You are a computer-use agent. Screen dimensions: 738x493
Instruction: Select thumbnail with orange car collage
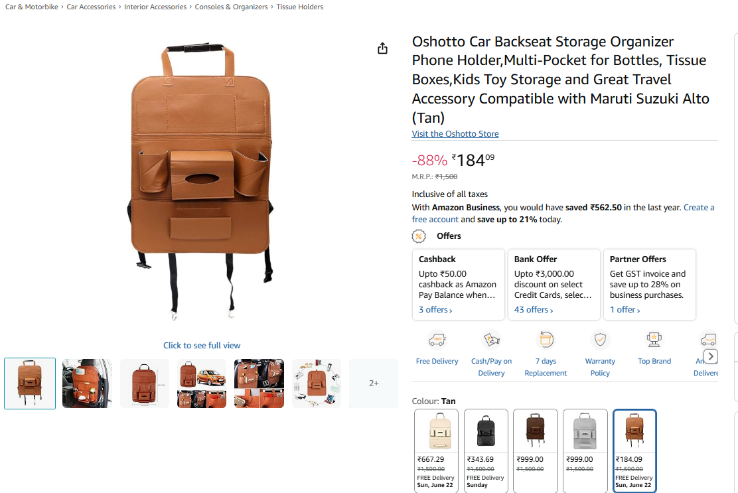point(202,384)
